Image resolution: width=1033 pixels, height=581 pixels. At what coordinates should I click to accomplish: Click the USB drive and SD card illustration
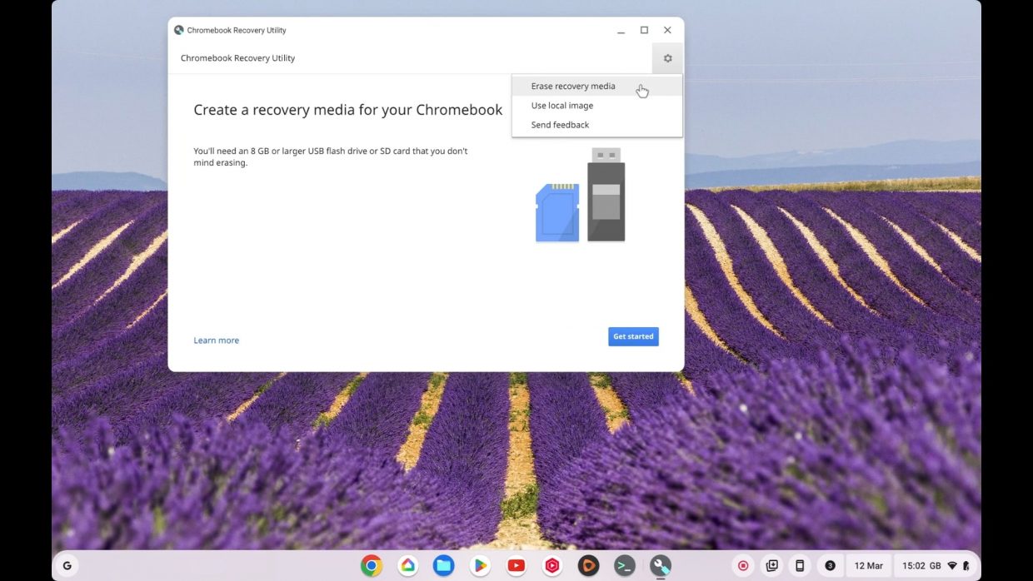pyautogui.click(x=581, y=196)
